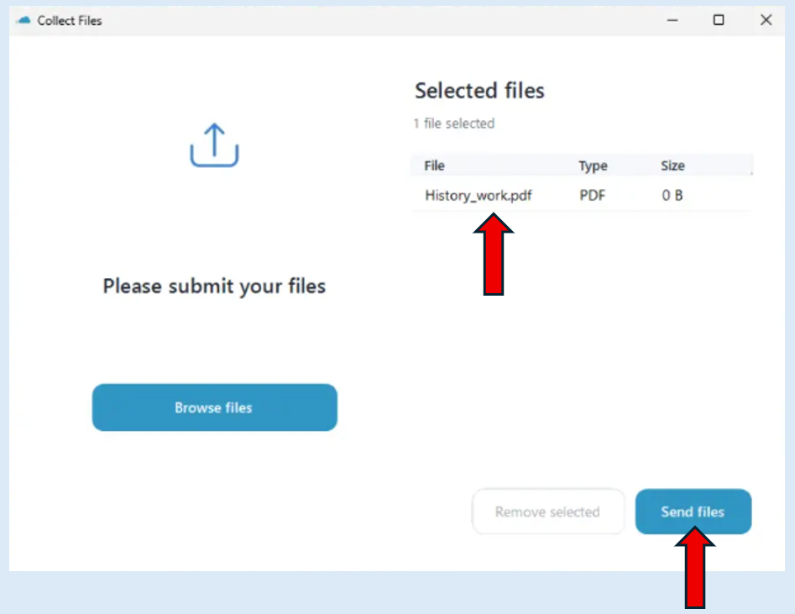This screenshot has width=795, height=614.
Task: Click the '1 file selected' status text
Action: (x=454, y=123)
